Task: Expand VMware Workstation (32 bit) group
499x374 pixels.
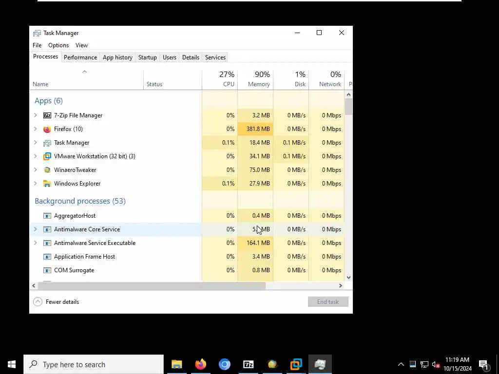Action: point(36,156)
